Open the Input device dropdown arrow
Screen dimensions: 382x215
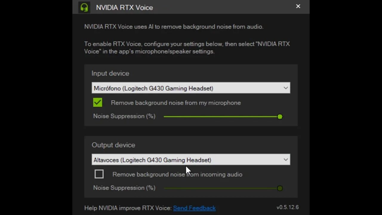(x=286, y=88)
